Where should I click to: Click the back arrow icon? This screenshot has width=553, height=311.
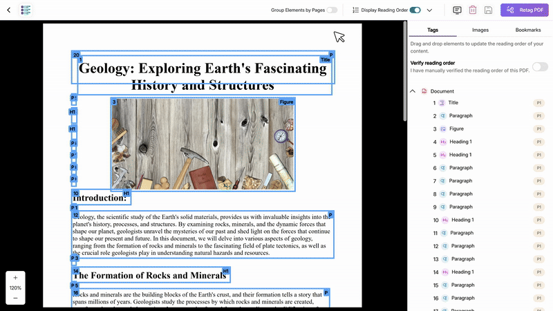coord(8,10)
